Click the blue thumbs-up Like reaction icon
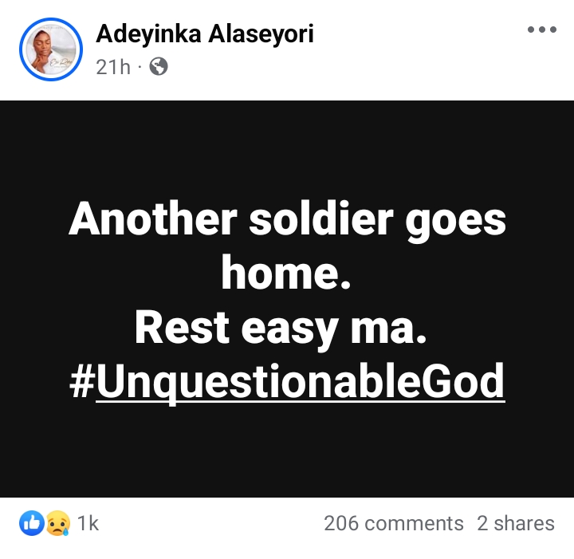Viewport: 574px width, 559px height. pos(32,523)
